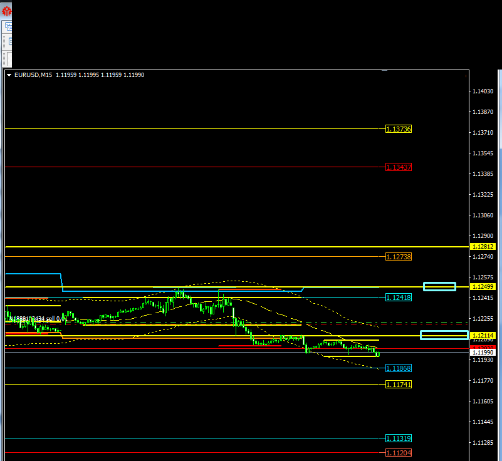Click the 1.11770 price scale value
This screenshot has width=502, height=461.
point(483,381)
